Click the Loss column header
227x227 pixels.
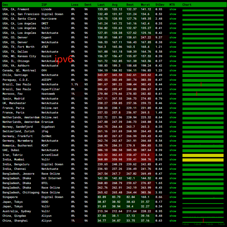tap(75, 5)
